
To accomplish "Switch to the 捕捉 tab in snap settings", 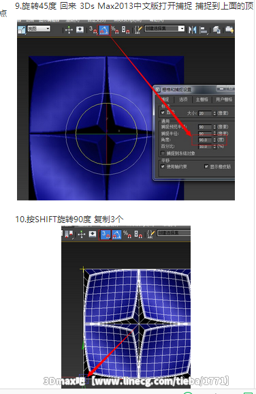I will [165, 100].
